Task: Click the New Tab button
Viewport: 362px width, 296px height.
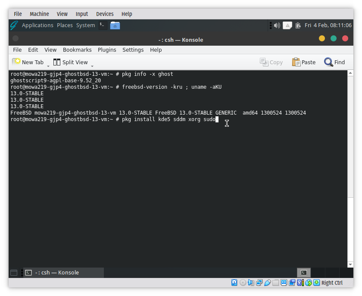Action: 28,62
